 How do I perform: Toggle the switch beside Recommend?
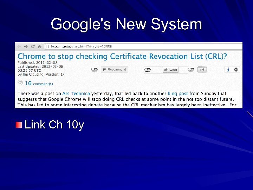(94, 69)
